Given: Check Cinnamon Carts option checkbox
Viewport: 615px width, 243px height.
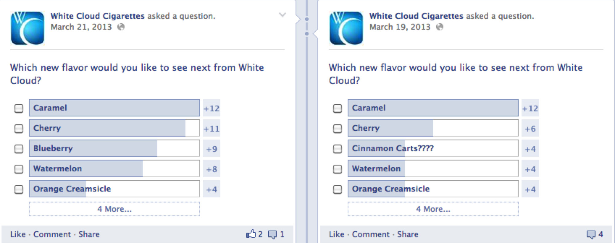Looking at the screenshot, I should (x=337, y=149).
